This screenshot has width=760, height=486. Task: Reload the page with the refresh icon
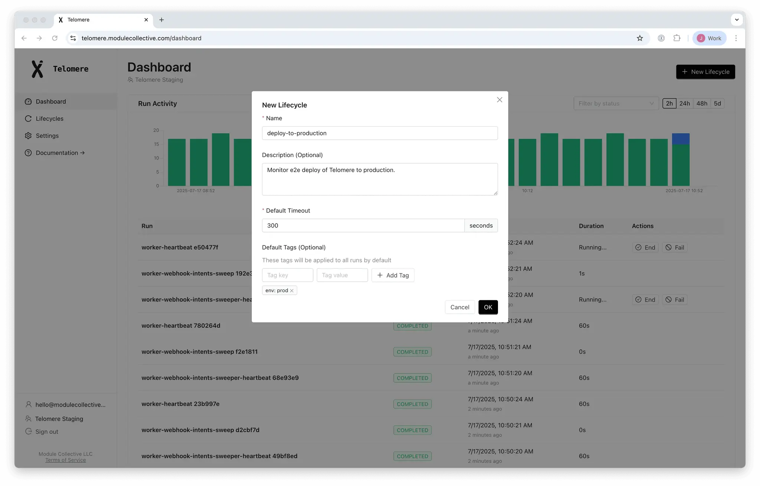(x=55, y=38)
